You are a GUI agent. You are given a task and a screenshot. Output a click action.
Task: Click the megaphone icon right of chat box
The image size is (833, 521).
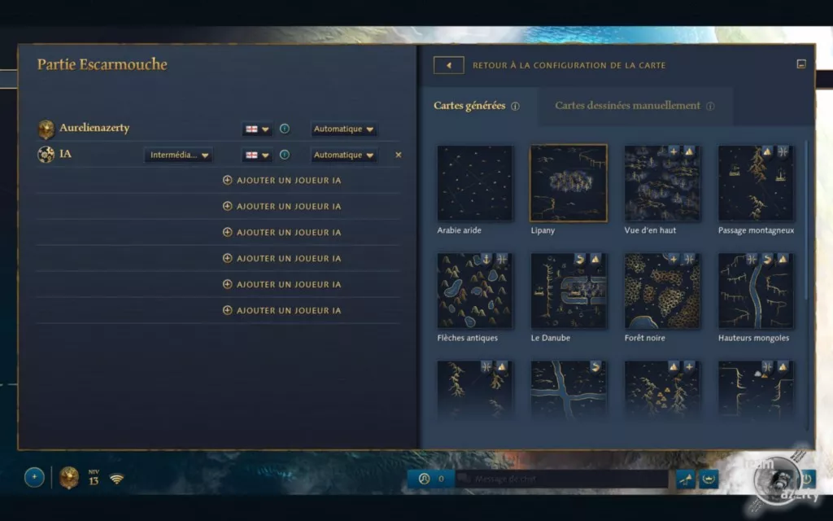pyautogui.click(x=686, y=479)
